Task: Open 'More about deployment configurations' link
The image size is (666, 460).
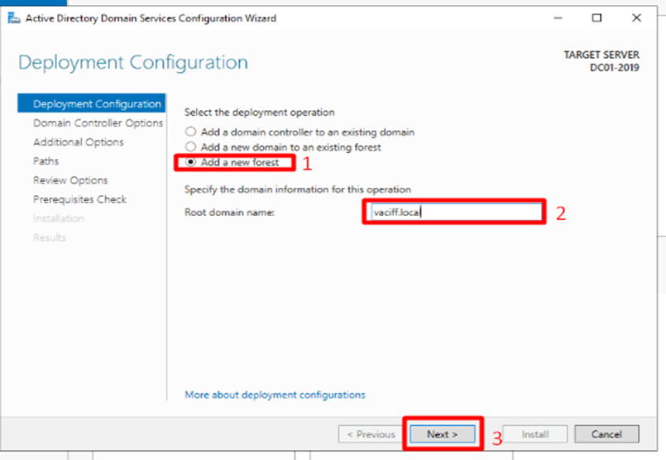Action: 275,395
